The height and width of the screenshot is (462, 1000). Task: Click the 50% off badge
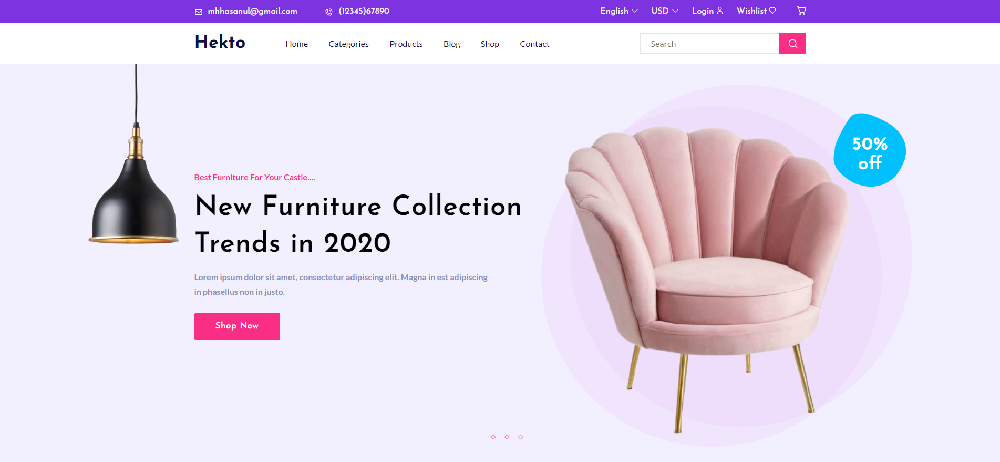tap(870, 150)
